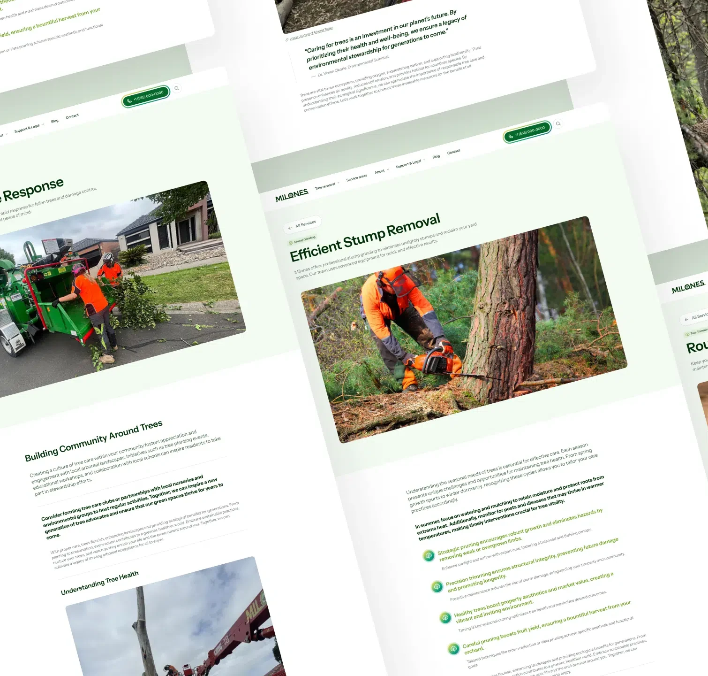Go back via All Services on the center page
The width and height of the screenshot is (708, 676).
[x=302, y=225]
